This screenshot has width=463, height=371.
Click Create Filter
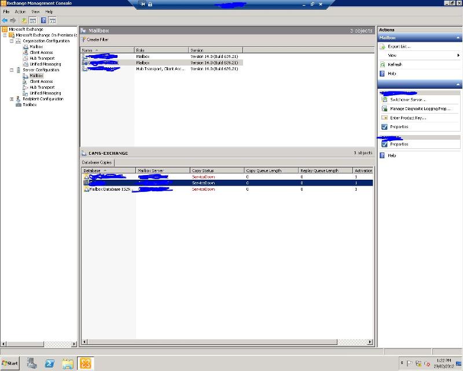click(95, 39)
